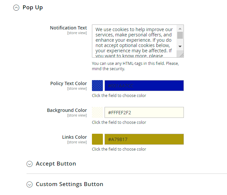227x195 pixels.
Task: Click the Notification Text scroll down arrow
Action: click(x=180, y=46)
